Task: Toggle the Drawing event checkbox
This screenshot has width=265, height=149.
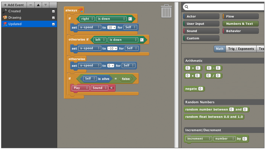Action: (53, 18)
